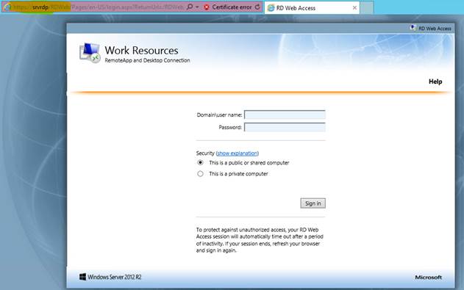Click the RD Web Access icon in page header
Image resolution: width=464 pixels, height=290 pixels.
(413, 28)
